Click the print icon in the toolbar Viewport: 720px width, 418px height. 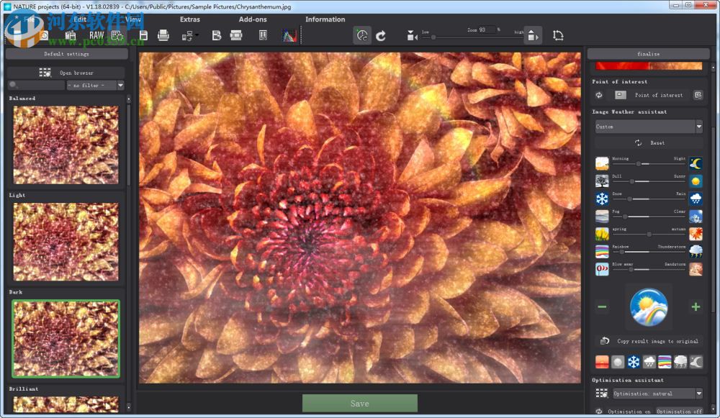[x=163, y=35]
